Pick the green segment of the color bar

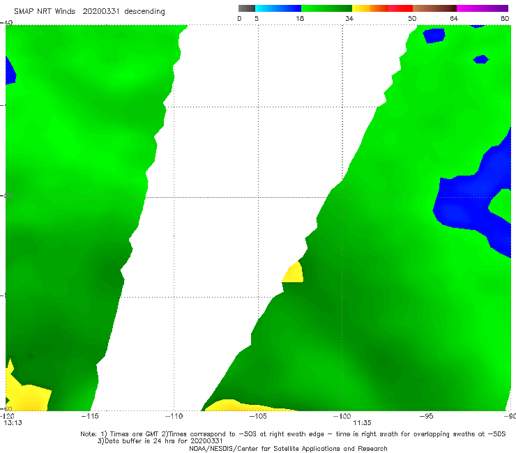pos(326,8)
